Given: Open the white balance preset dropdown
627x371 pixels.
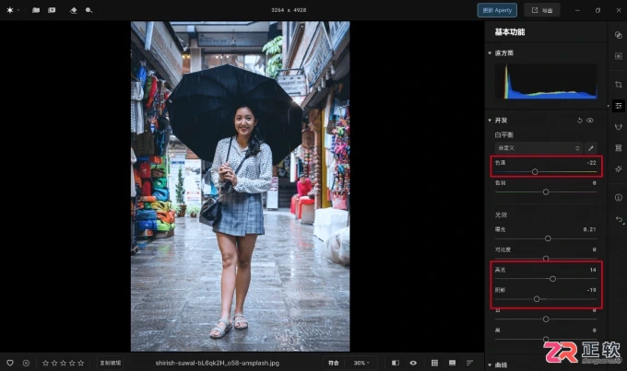Looking at the screenshot, I should click(x=538, y=148).
